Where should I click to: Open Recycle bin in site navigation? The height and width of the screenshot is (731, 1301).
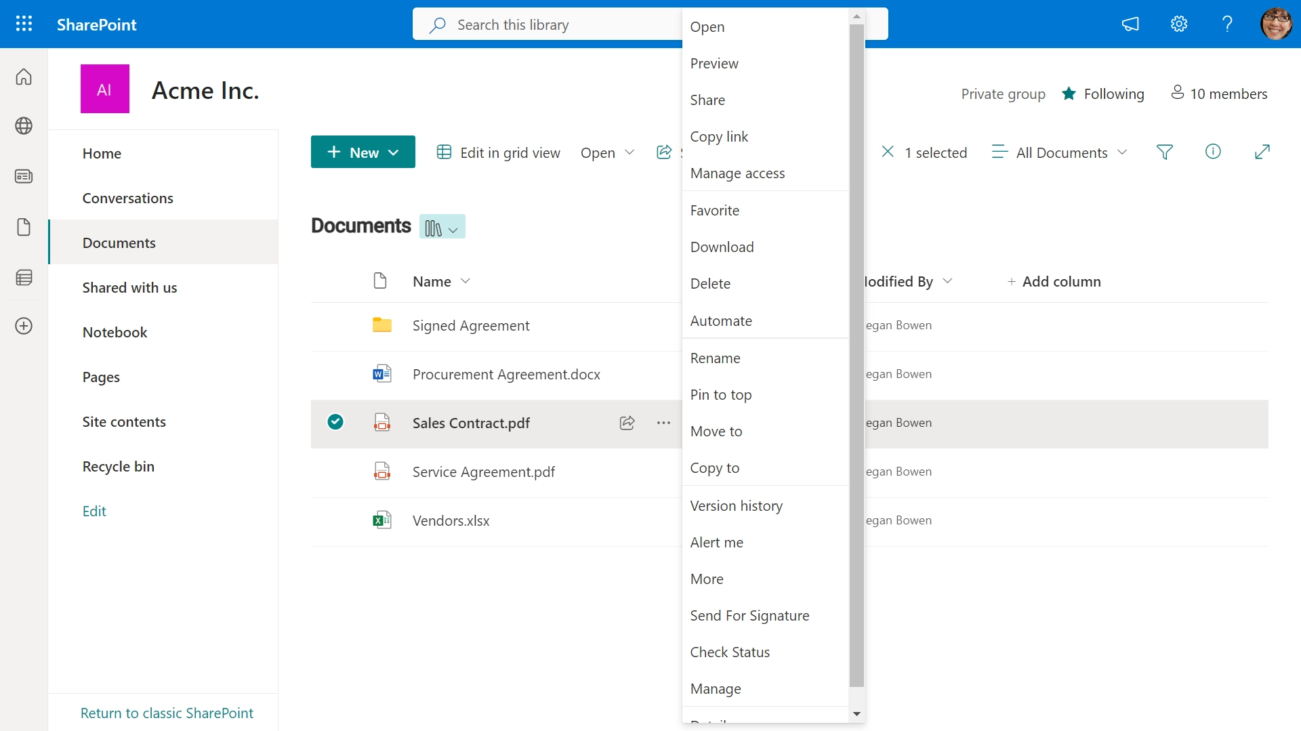(119, 467)
